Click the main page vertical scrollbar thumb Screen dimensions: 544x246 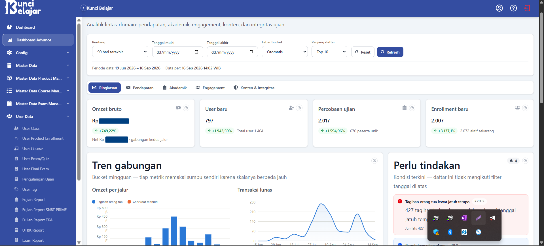pos(541,58)
